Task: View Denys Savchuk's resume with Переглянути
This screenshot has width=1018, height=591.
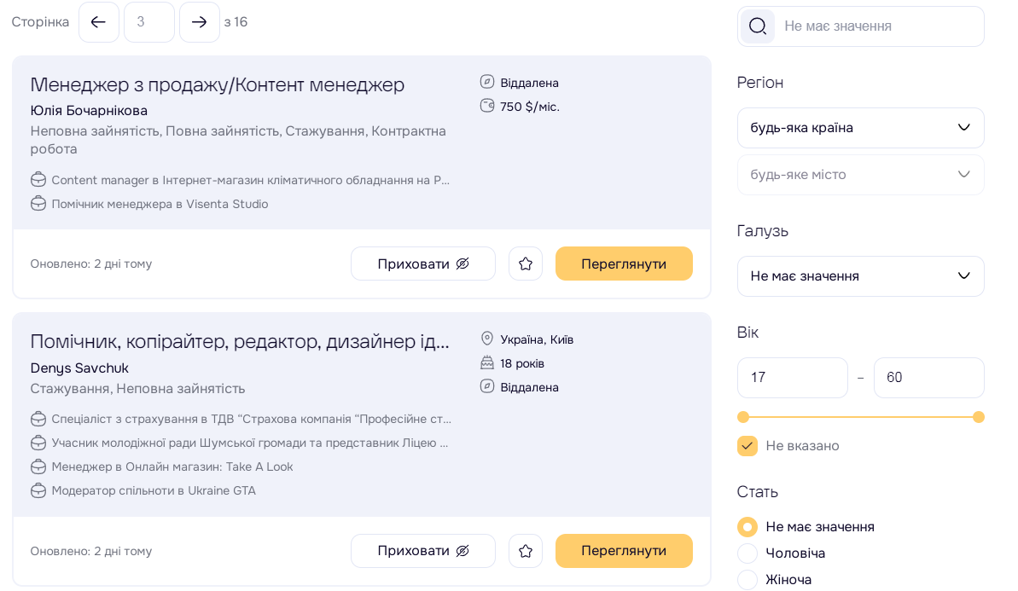Action: point(624,551)
